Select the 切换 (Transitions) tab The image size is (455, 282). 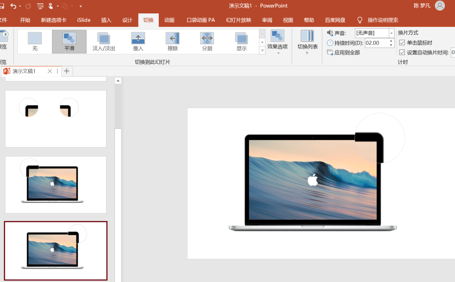tap(148, 20)
